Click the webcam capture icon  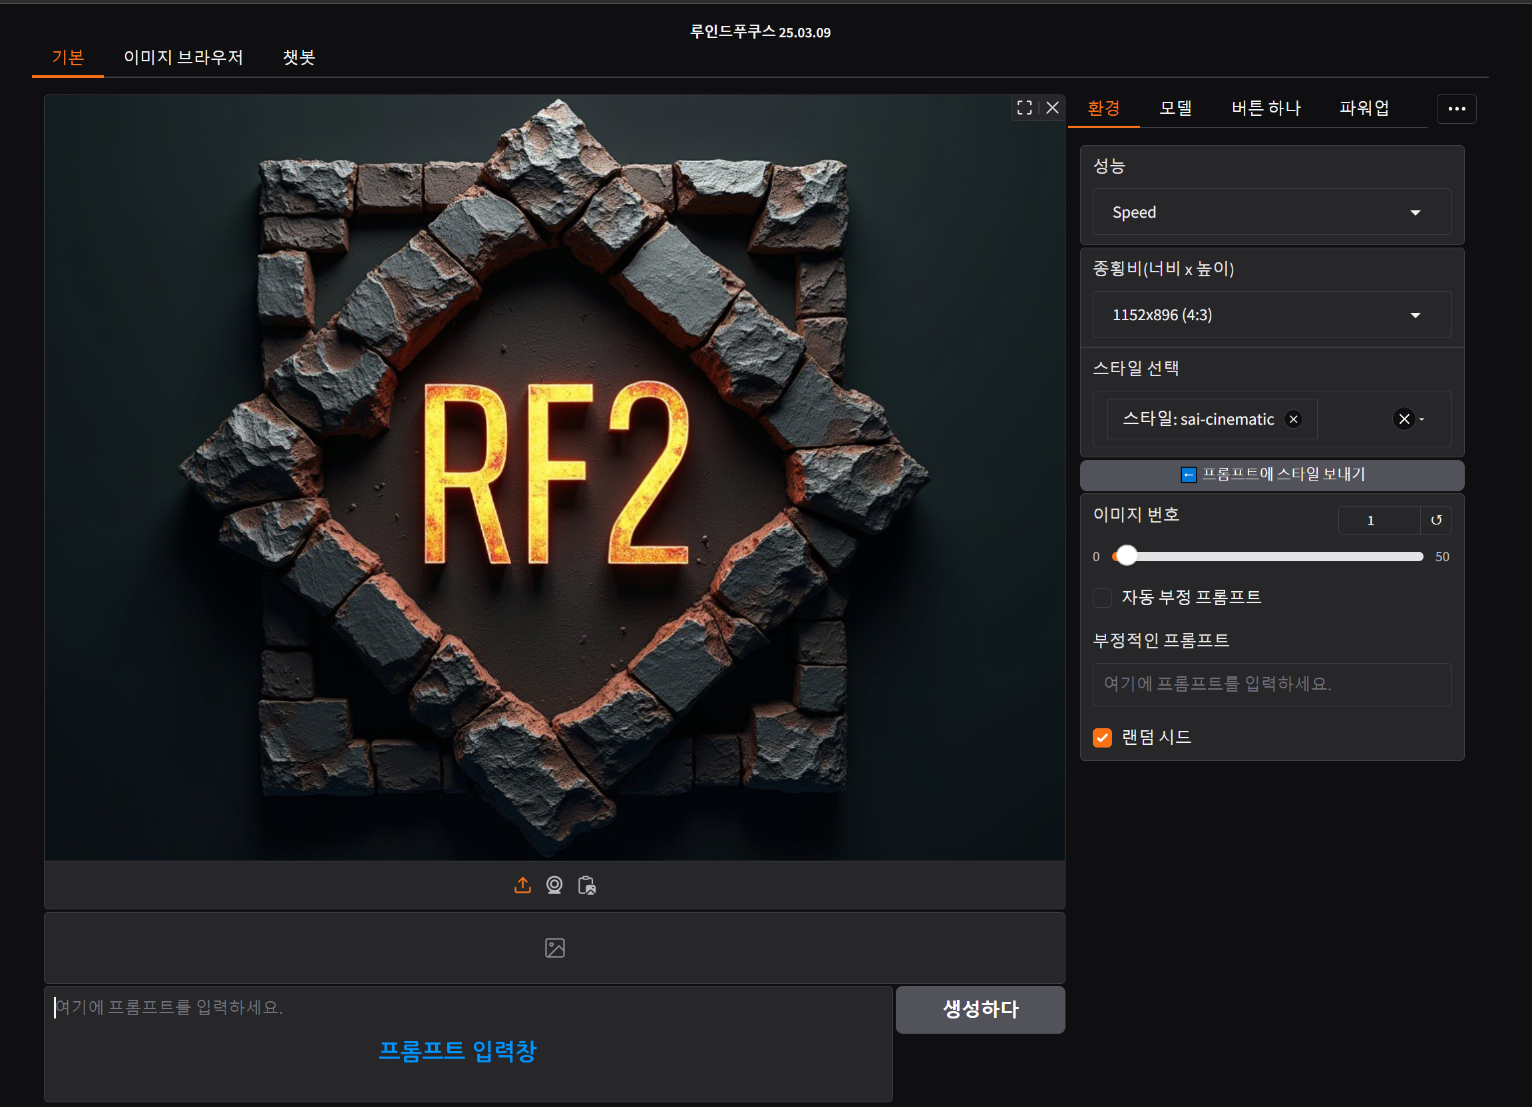coord(554,885)
